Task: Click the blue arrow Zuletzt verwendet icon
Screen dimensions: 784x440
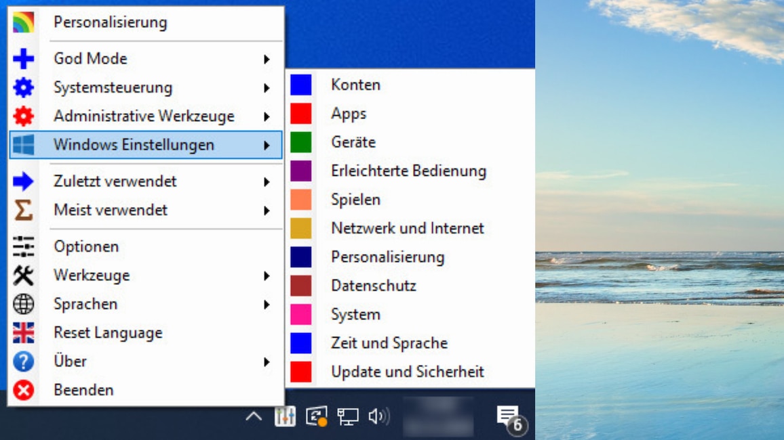Action: point(24,181)
